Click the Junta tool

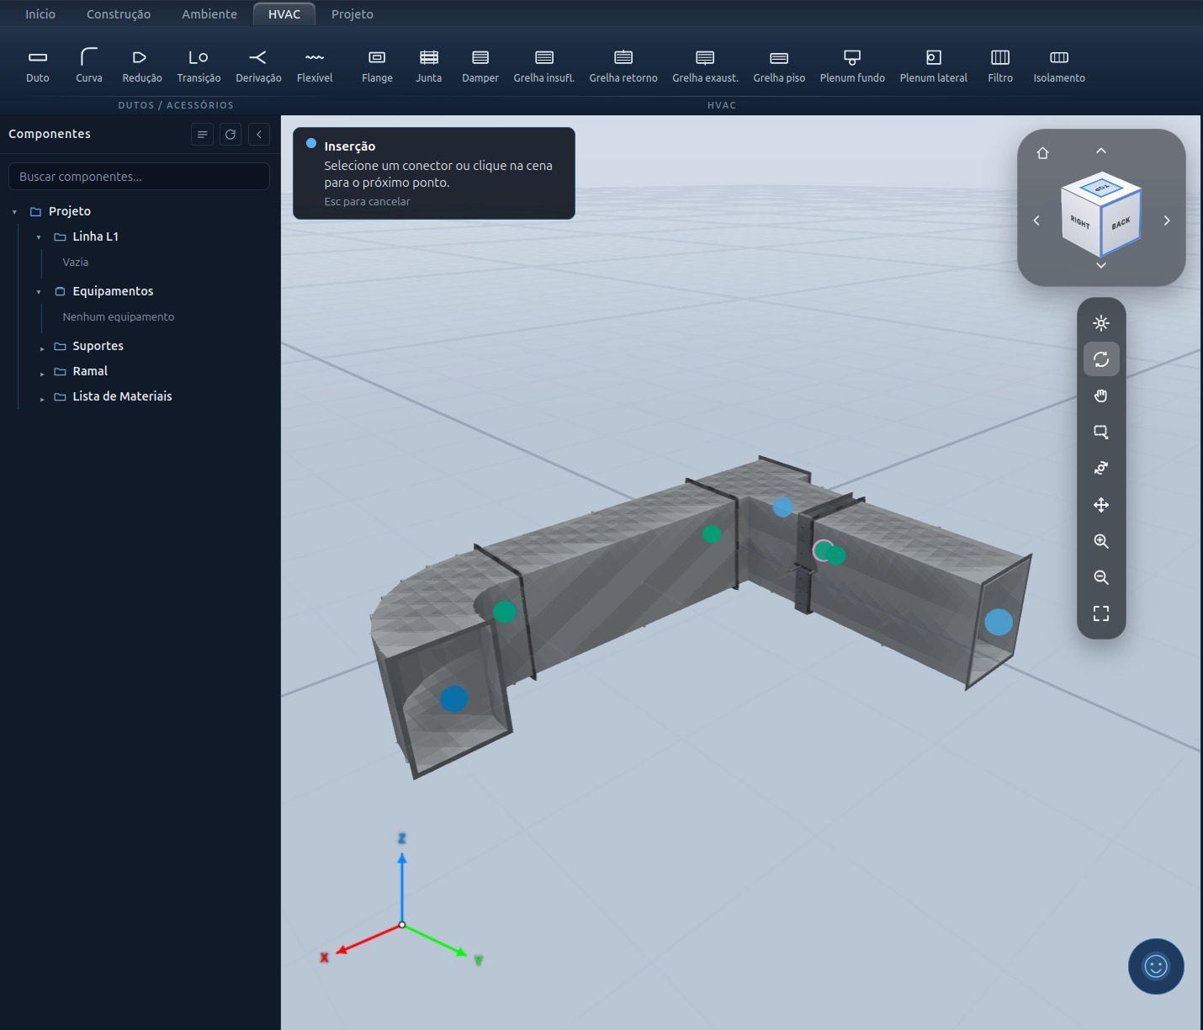429,66
